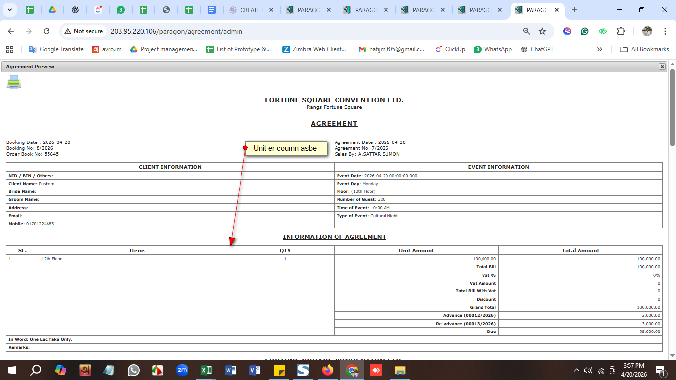This screenshot has width=676, height=380.
Task: Print the agreement using the printer icon
Action: point(14,82)
